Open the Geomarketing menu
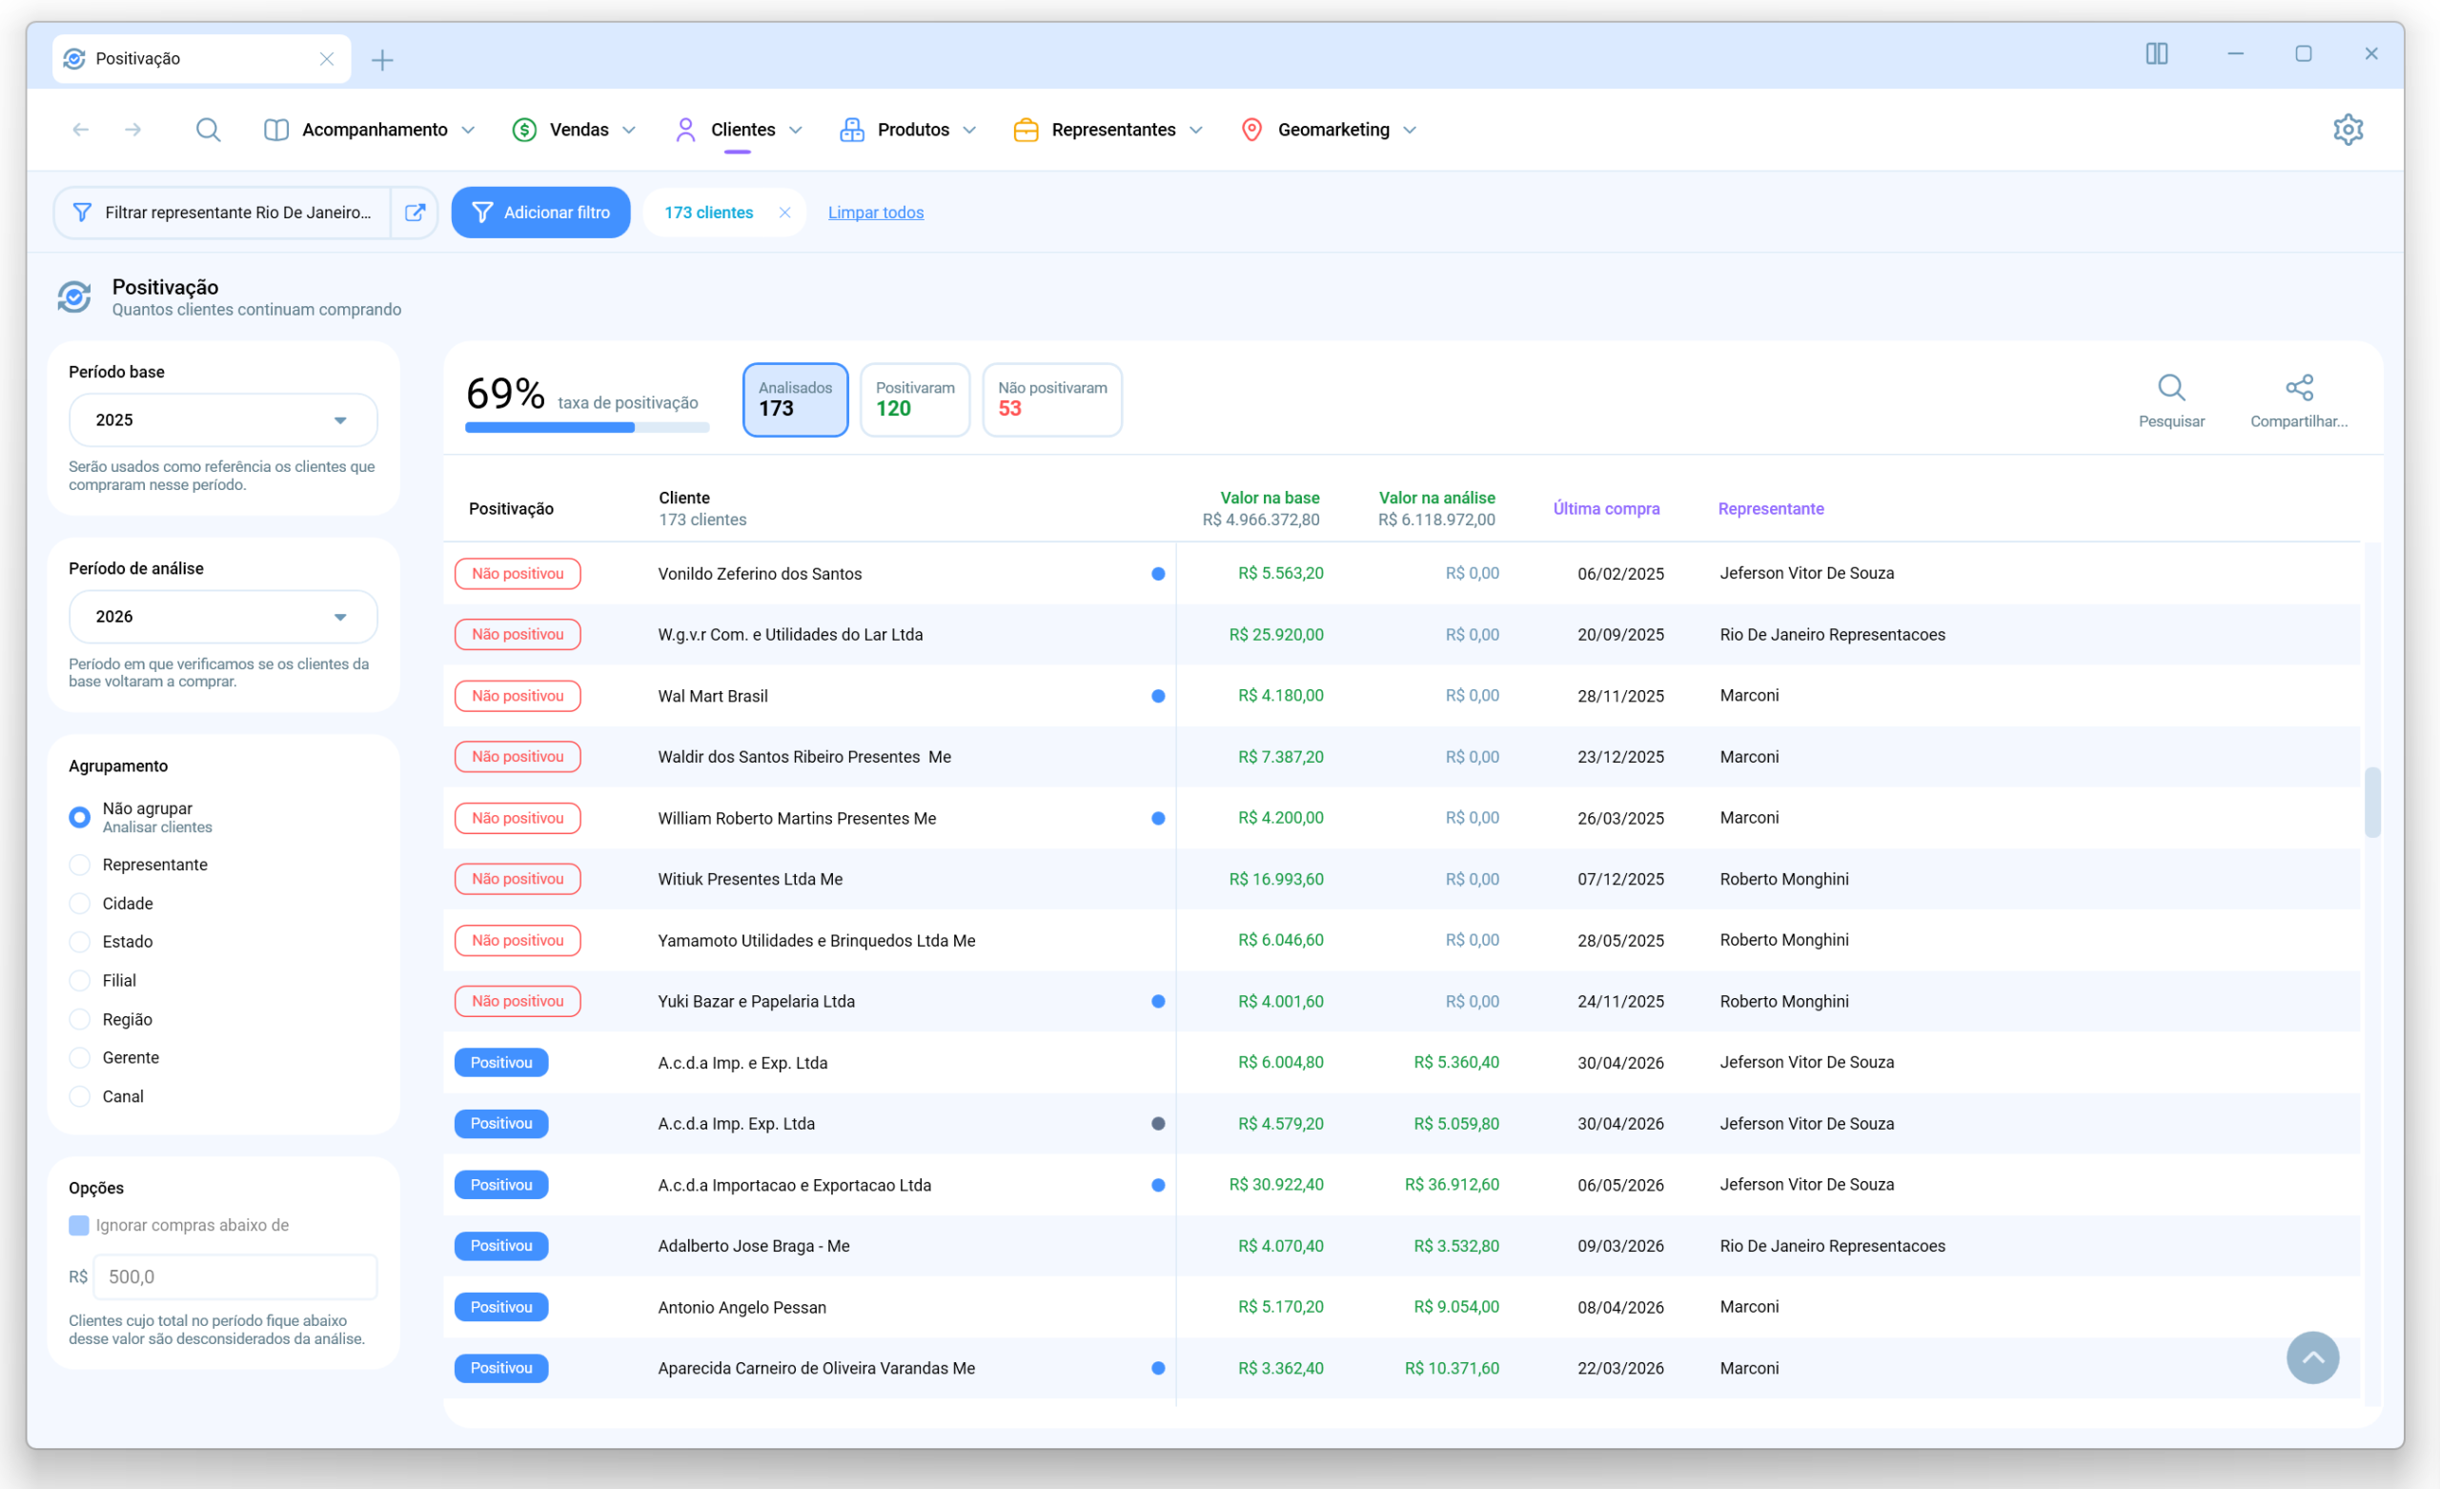The height and width of the screenshot is (1489, 2440). [x=1329, y=130]
